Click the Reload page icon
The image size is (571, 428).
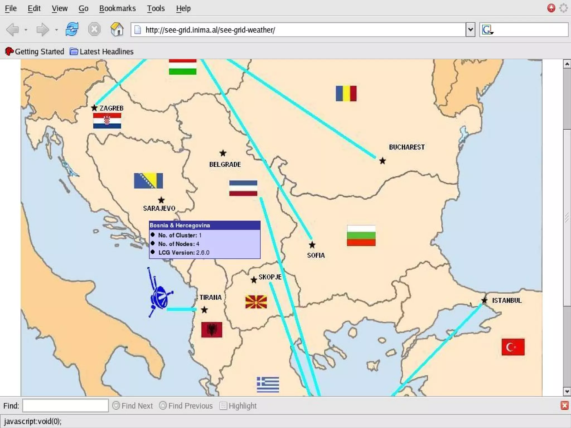pos(72,29)
